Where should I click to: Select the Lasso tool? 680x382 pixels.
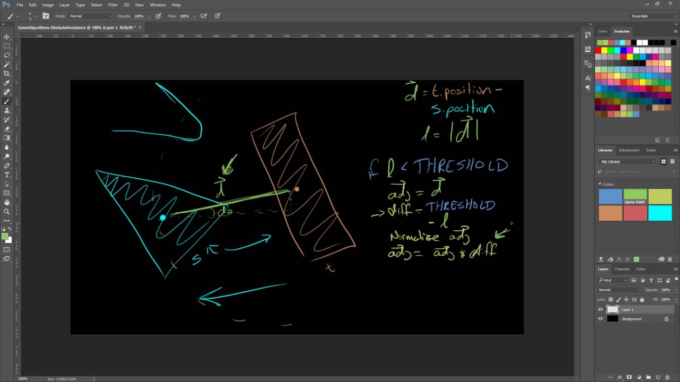7,55
